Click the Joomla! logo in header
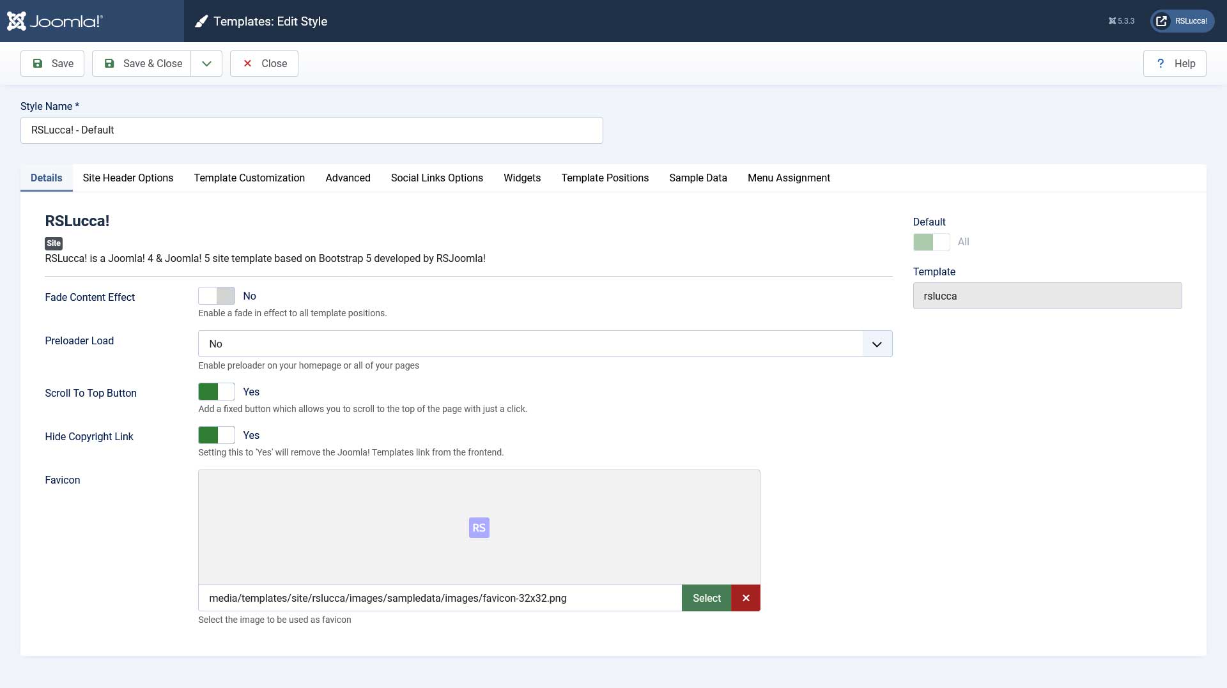Image resolution: width=1227 pixels, height=688 pixels. pyautogui.click(x=54, y=21)
